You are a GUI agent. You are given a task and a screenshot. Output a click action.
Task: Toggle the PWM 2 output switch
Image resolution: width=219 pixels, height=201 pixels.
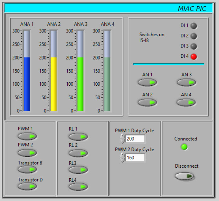click(x=27, y=153)
